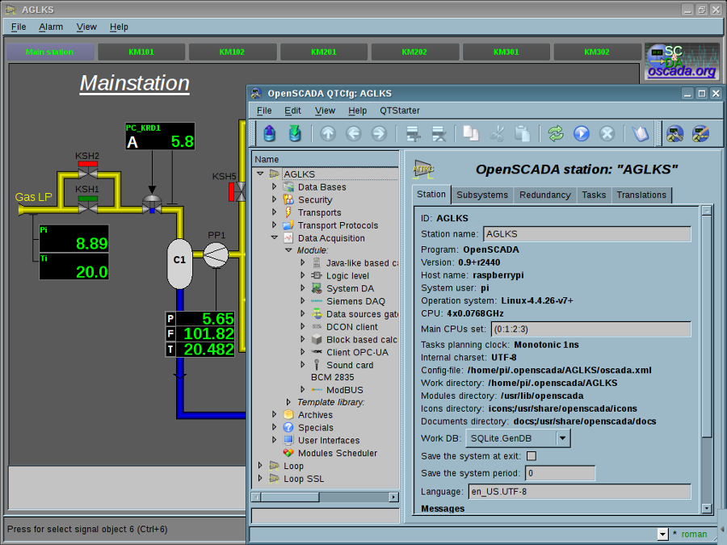727x545 pixels.
Task: Open the Work DB combo box
Action: 519,438
